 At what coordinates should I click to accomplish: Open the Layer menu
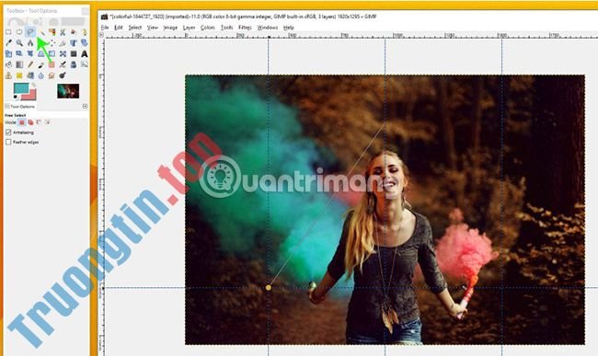pos(190,28)
